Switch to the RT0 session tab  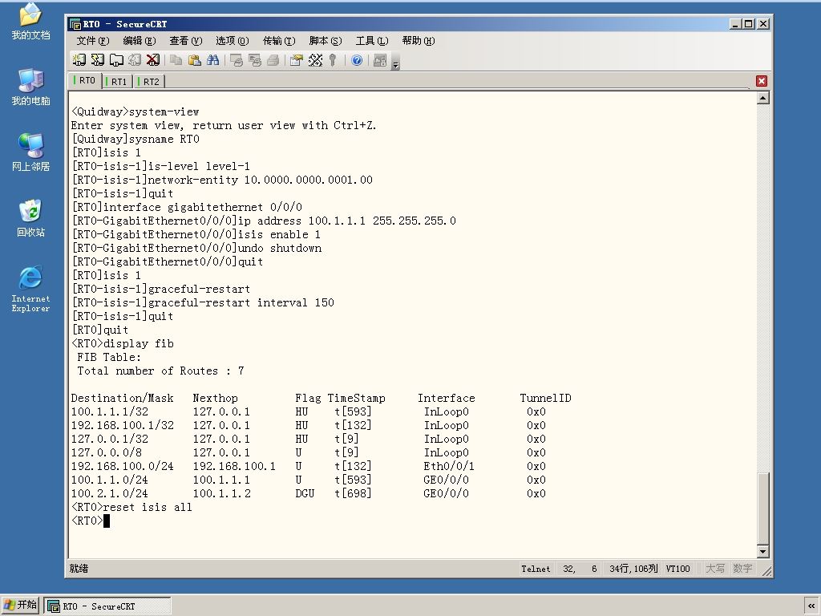(85, 81)
